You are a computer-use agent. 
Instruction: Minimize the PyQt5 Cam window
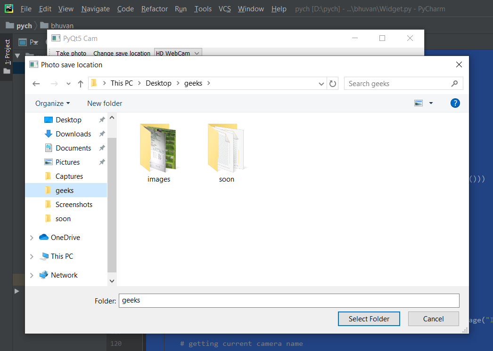point(355,38)
